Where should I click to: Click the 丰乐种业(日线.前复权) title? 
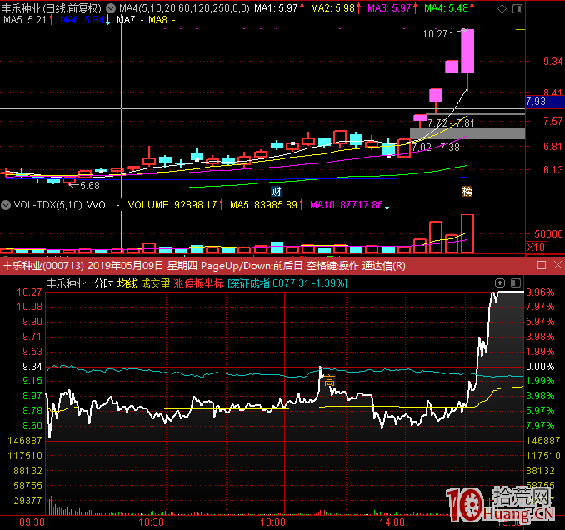(52, 8)
